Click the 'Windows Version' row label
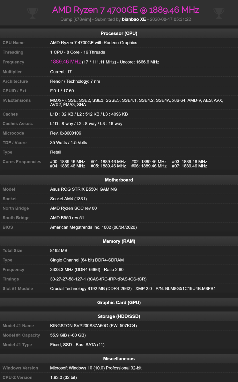The height and width of the screenshot is (382, 238). click(20, 368)
